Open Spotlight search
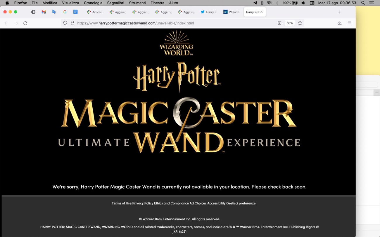 pyautogui.click(x=363, y=3)
